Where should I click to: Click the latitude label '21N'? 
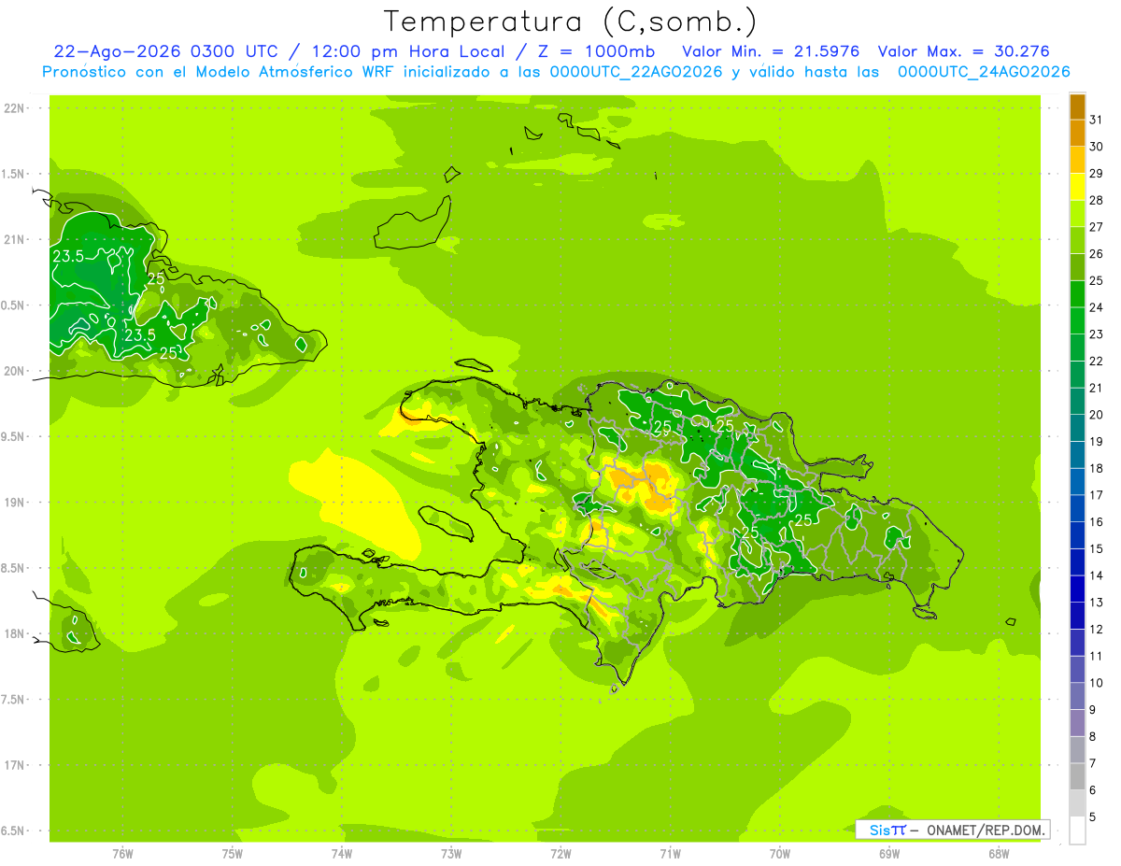click(15, 240)
